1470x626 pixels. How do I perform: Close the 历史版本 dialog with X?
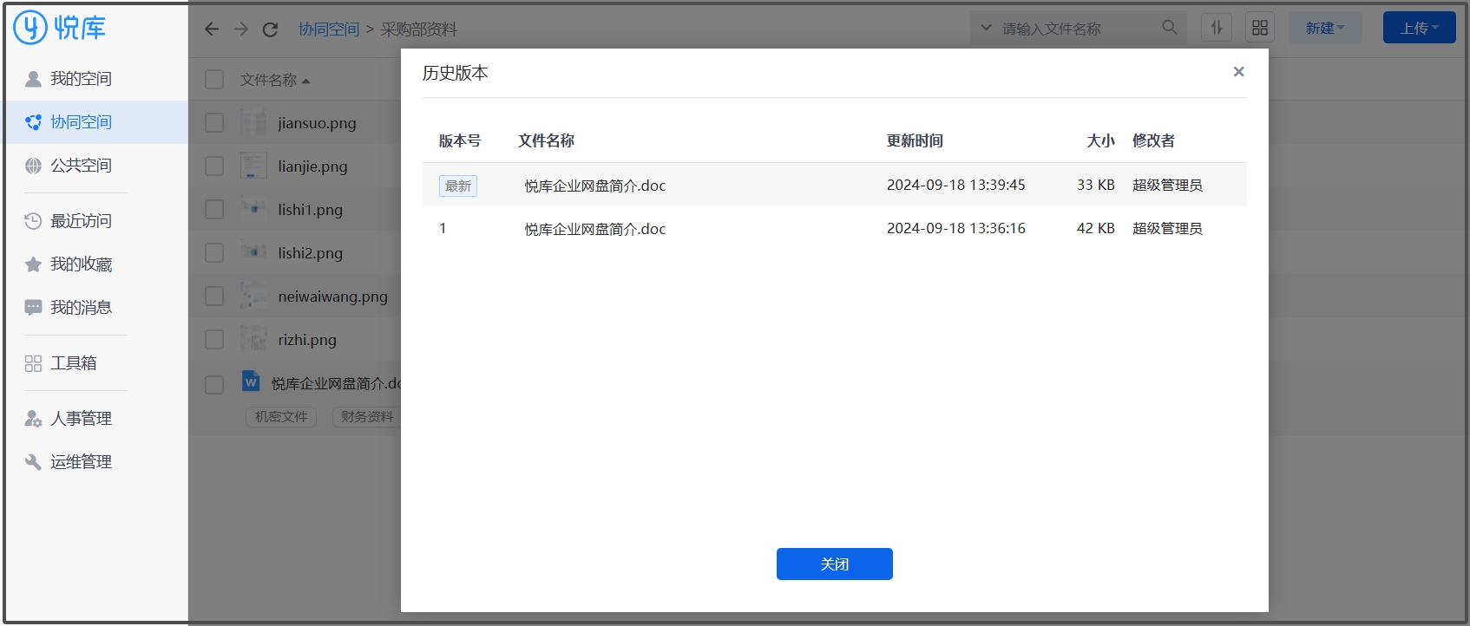pos(1238,72)
